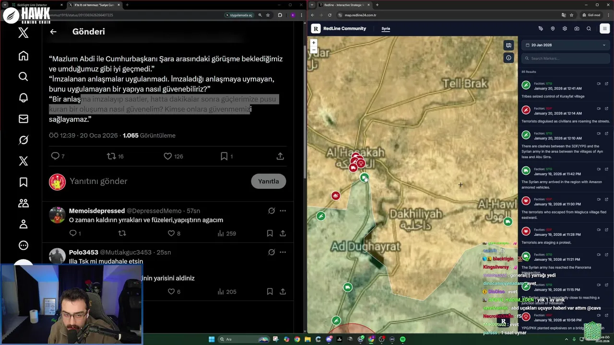This screenshot has width=614, height=345.
Task: Open Windows Start menu
Action: click(212, 339)
